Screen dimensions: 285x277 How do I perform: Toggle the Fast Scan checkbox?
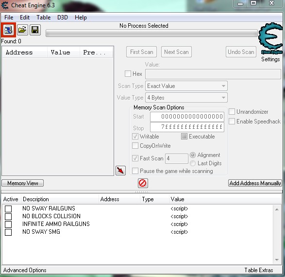(135, 158)
